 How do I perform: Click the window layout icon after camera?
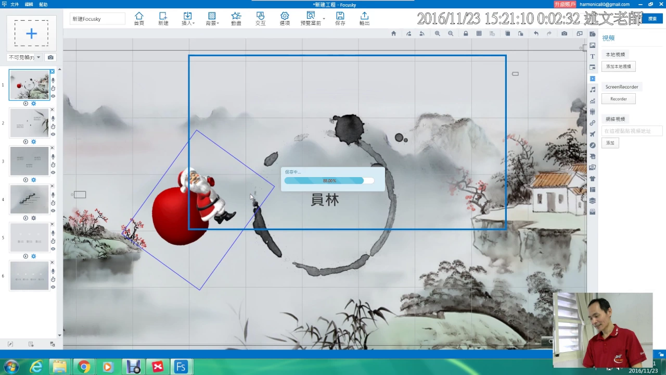580,33
